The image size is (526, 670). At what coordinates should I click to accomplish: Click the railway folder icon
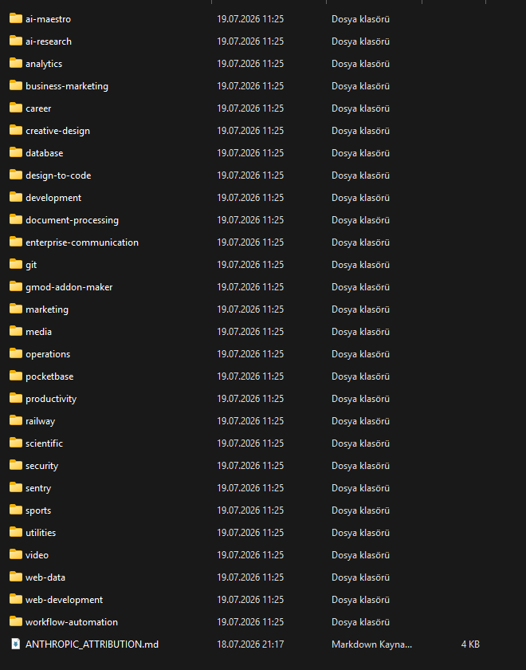click(x=16, y=420)
